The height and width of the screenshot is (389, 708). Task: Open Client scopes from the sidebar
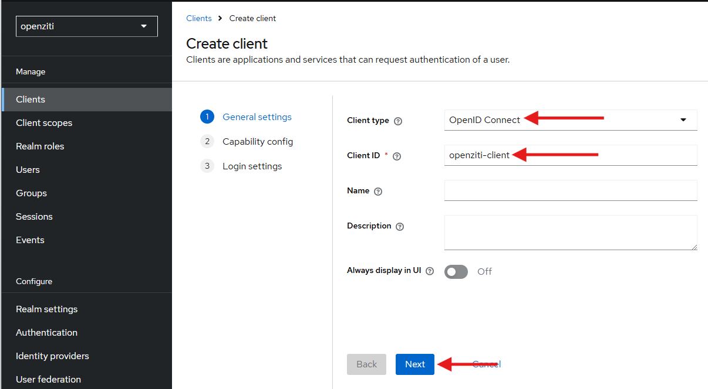click(x=44, y=122)
